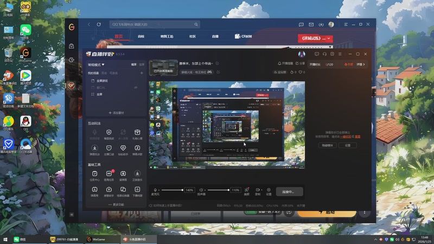Open the 设置 settings icon in bottom bar
434x244 pixels.
(269, 190)
